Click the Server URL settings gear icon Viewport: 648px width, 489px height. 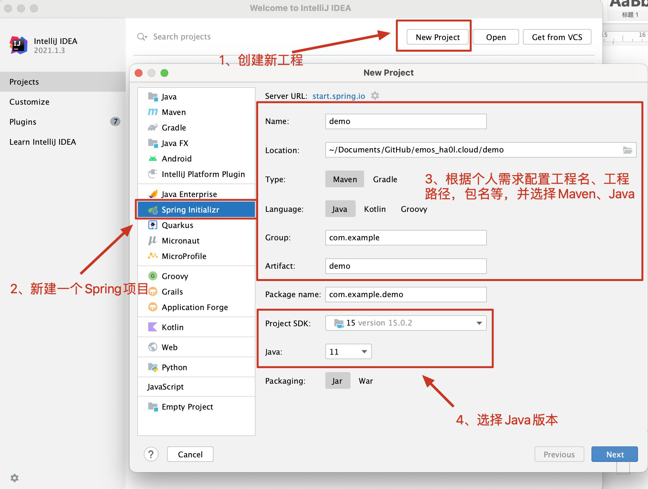point(375,96)
